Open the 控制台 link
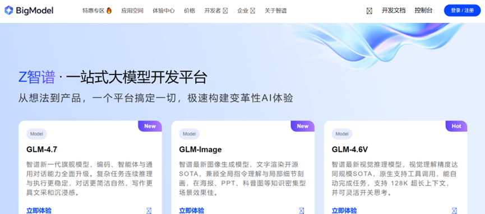This screenshot has height=214, width=485. 423,11
